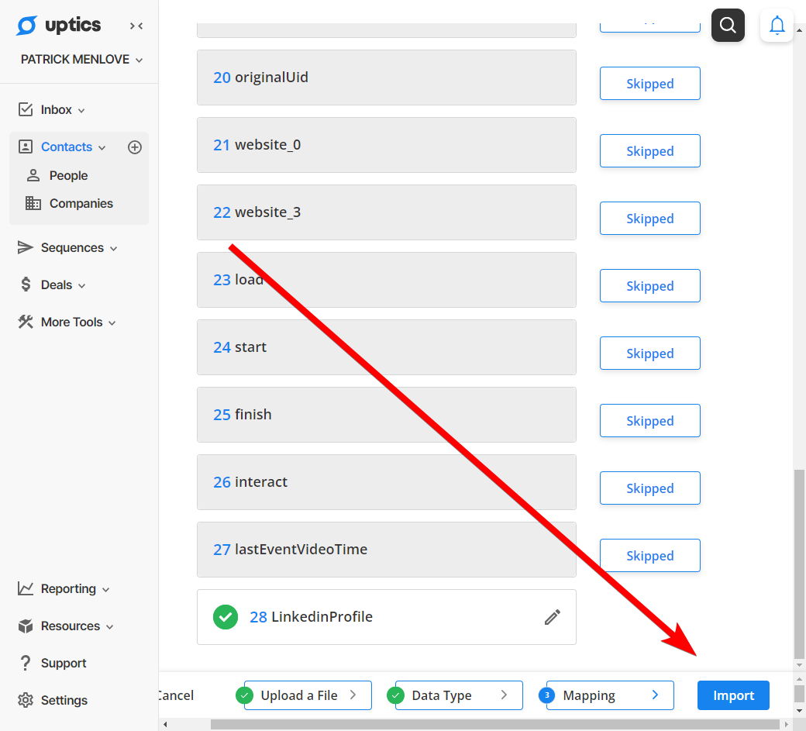Click the add contact plus icon
This screenshot has width=806, height=731.
135,147
